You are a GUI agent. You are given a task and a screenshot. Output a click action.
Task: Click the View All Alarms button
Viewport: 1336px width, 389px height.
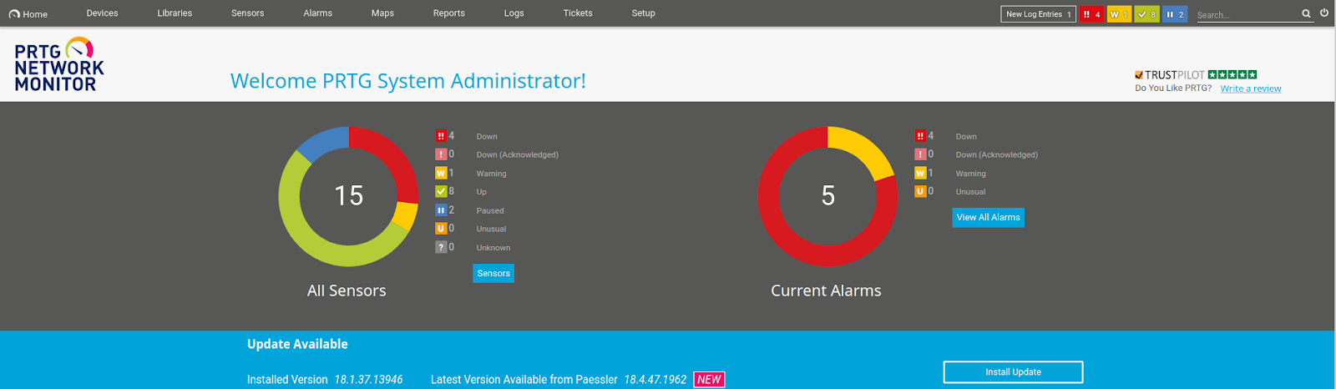[988, 218]
